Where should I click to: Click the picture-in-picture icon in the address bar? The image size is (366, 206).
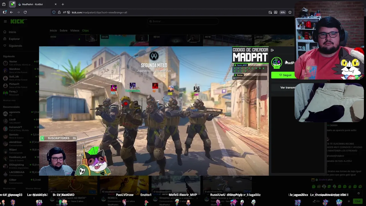270,12
